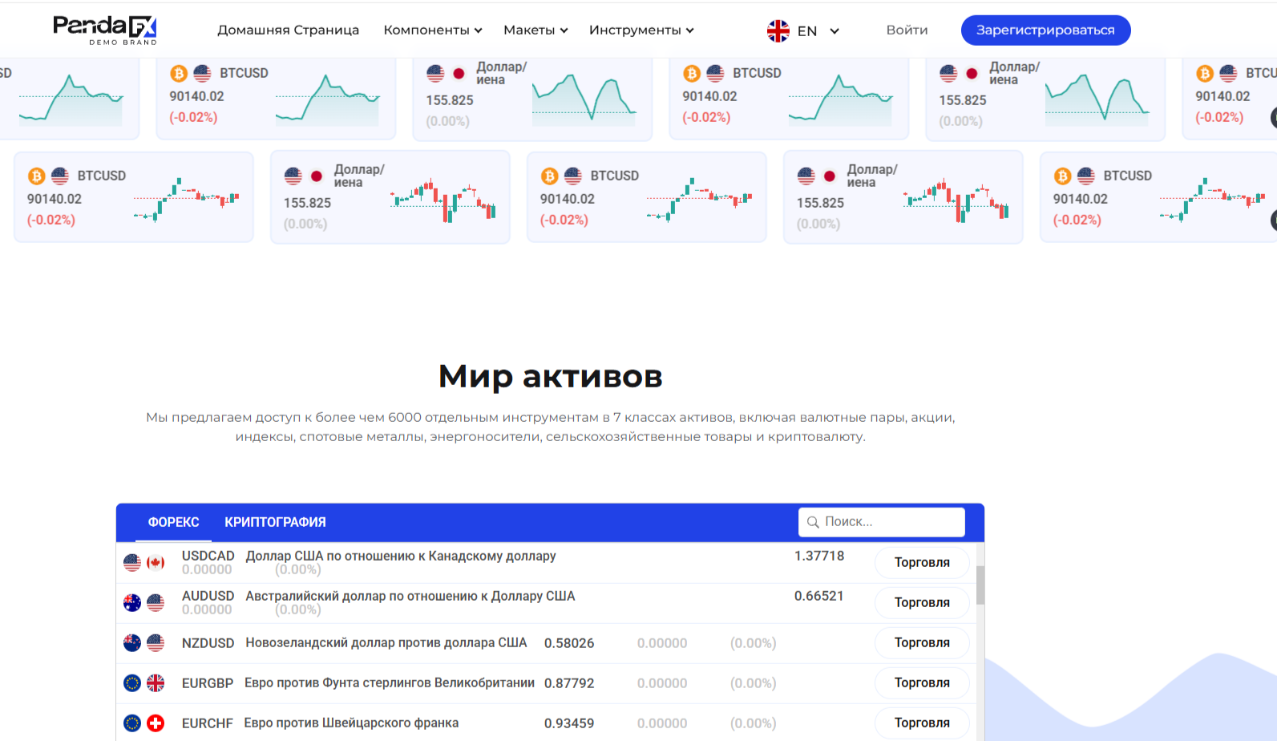Expand the Компоненты dropdown menu
Image resolution: width=1277 pixels, height=741 pixels.
click(x=432, y=30)
